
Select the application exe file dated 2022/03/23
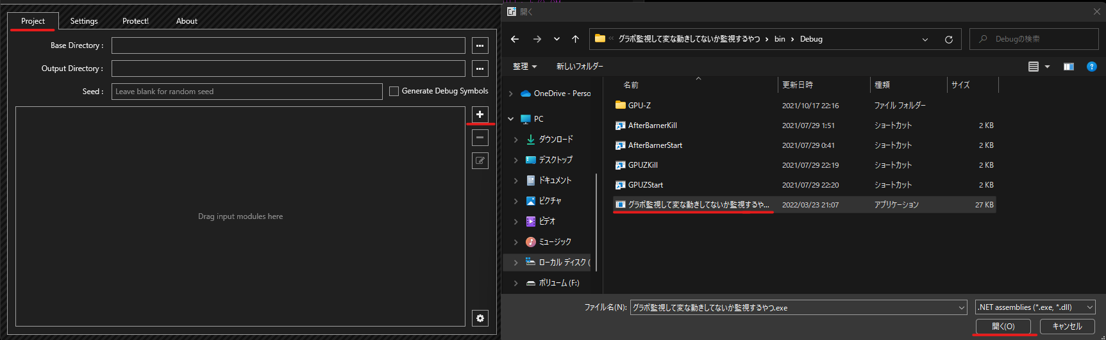pos(804,205)
